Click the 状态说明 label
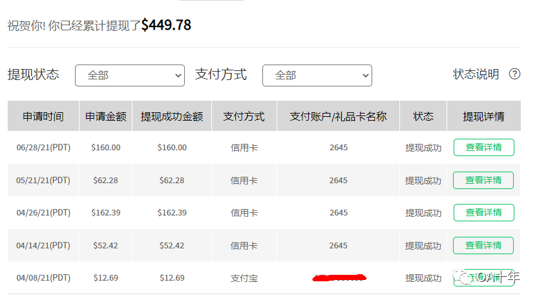The width and height of the screenshot is (537, 300). [x=476, y=74]
